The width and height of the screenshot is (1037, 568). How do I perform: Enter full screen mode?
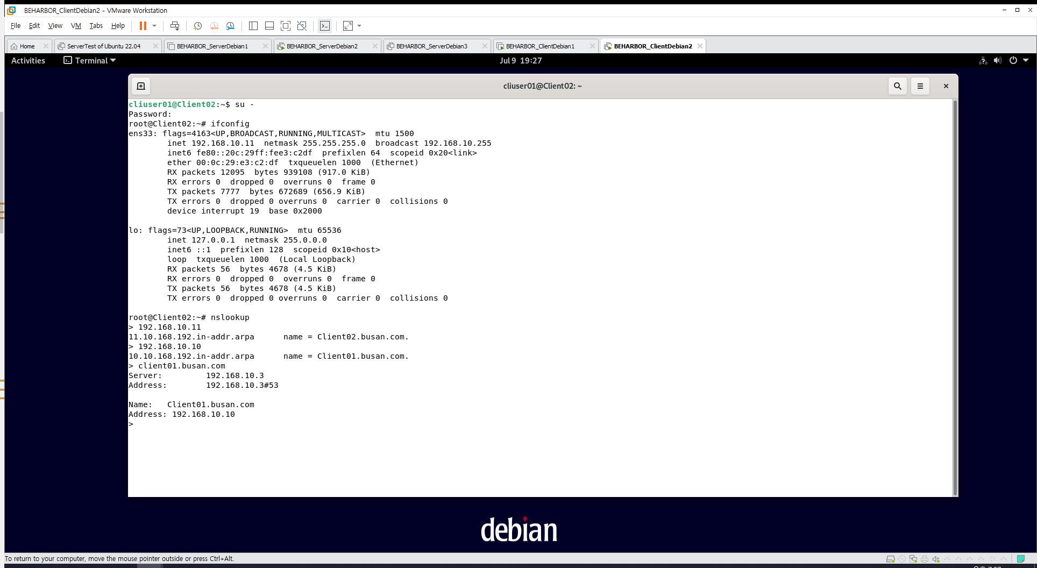(x=286, y=26)
